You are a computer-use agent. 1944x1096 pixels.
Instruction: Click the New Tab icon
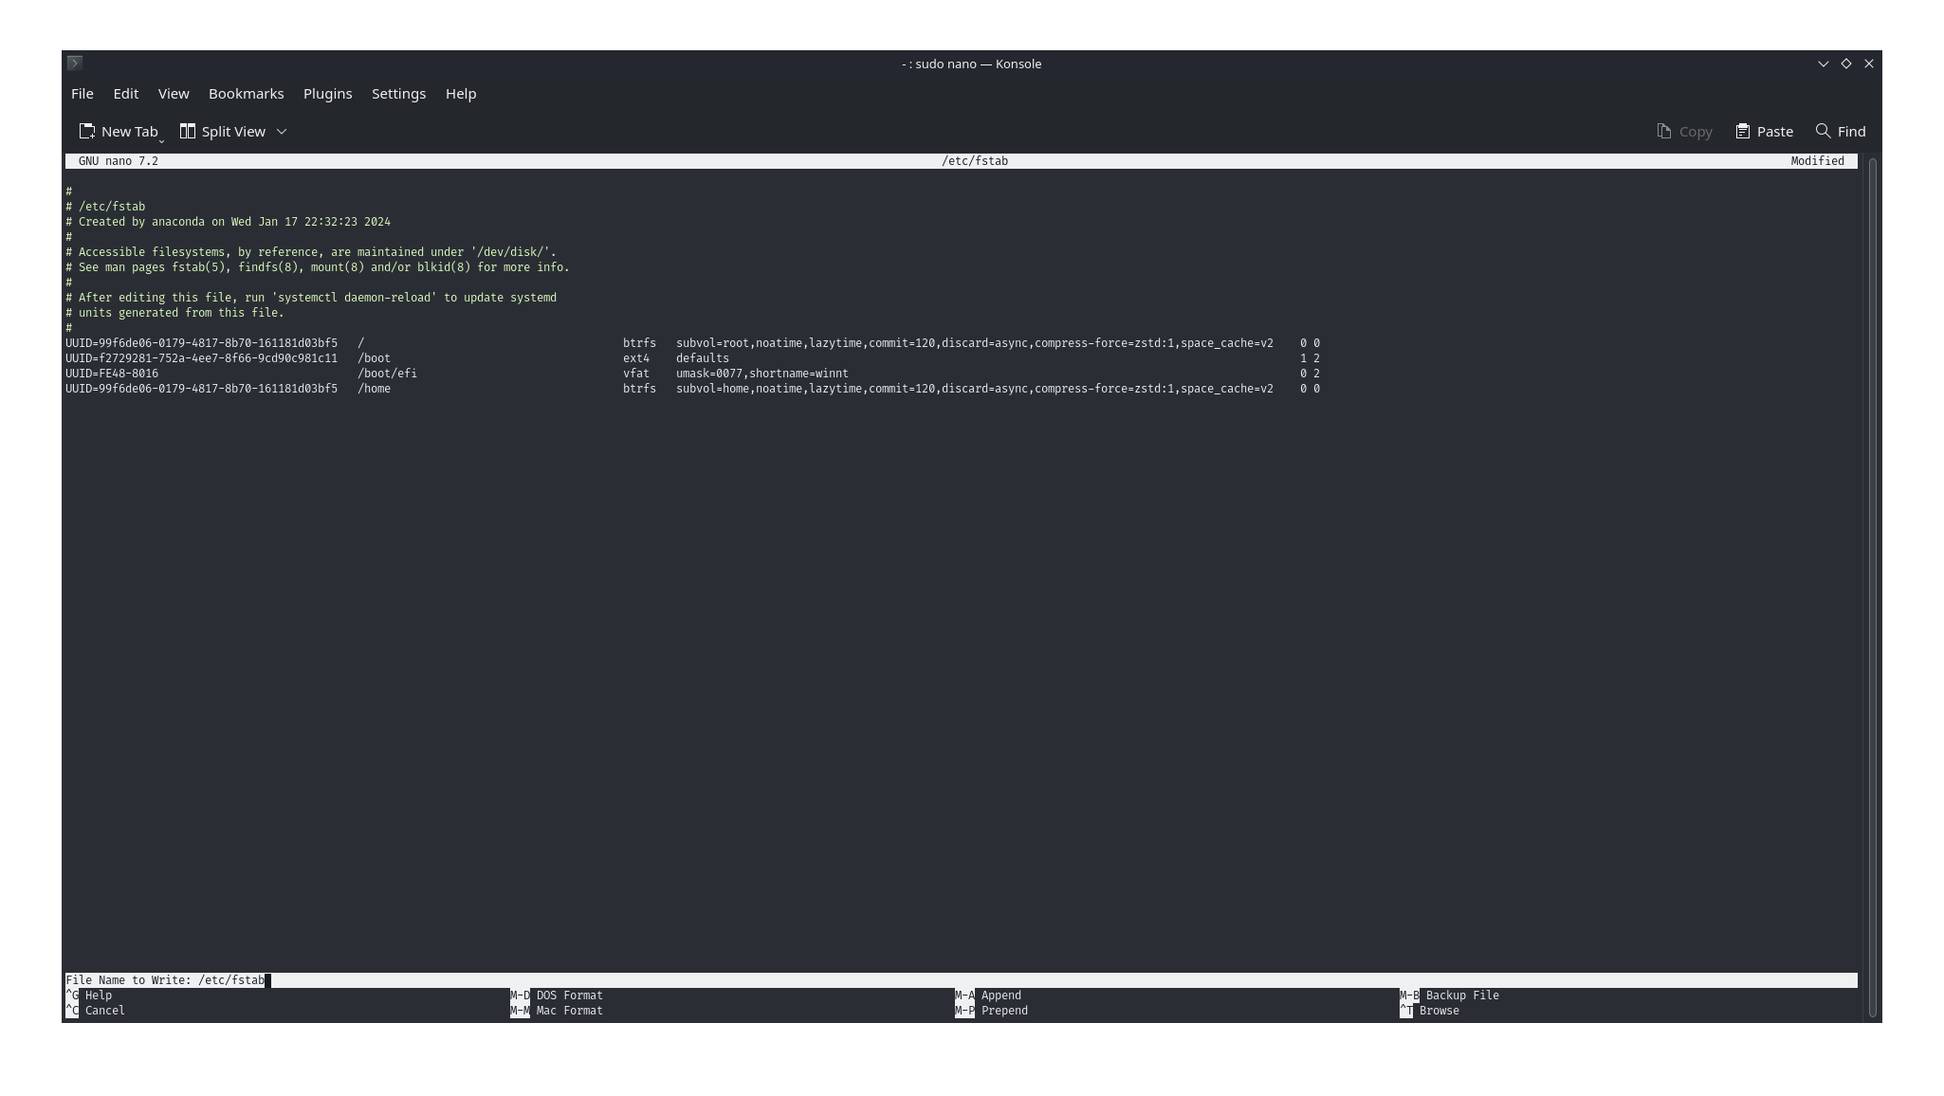click(x=87, y=131)
